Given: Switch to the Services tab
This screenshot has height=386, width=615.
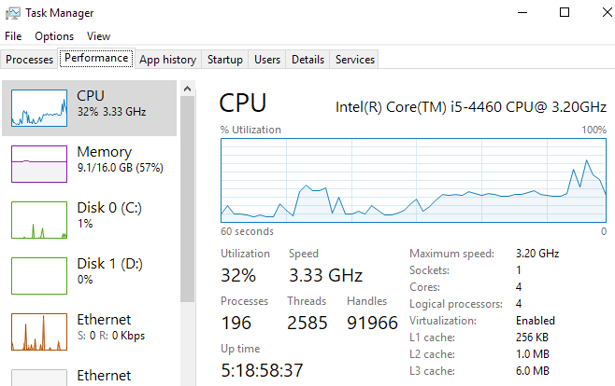Looking at the screenshot, I should pyautogui.click(x=355, y=60).
